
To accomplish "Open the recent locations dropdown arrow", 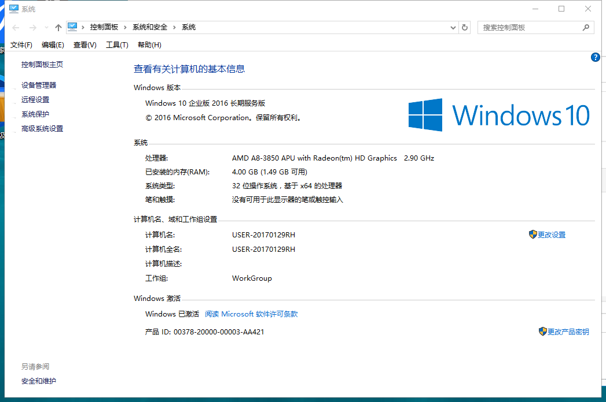I will [x=46, y=27].
